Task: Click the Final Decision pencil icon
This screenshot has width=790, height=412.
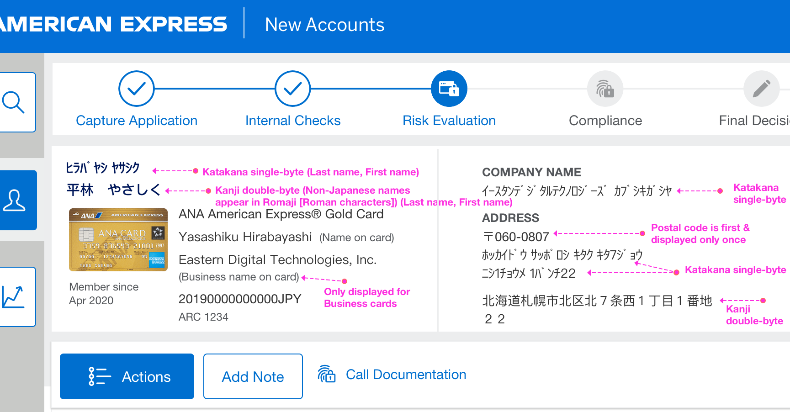Action: pos(761,88)
